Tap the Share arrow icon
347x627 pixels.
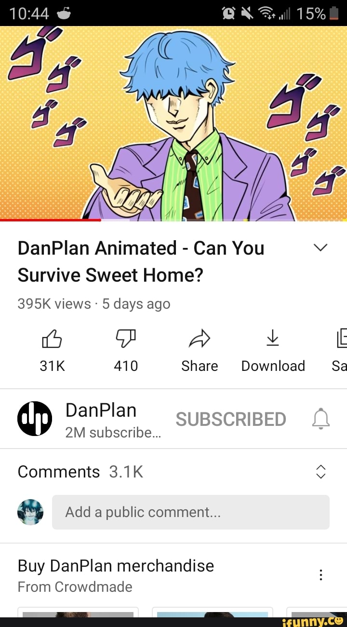click(200, 339)
